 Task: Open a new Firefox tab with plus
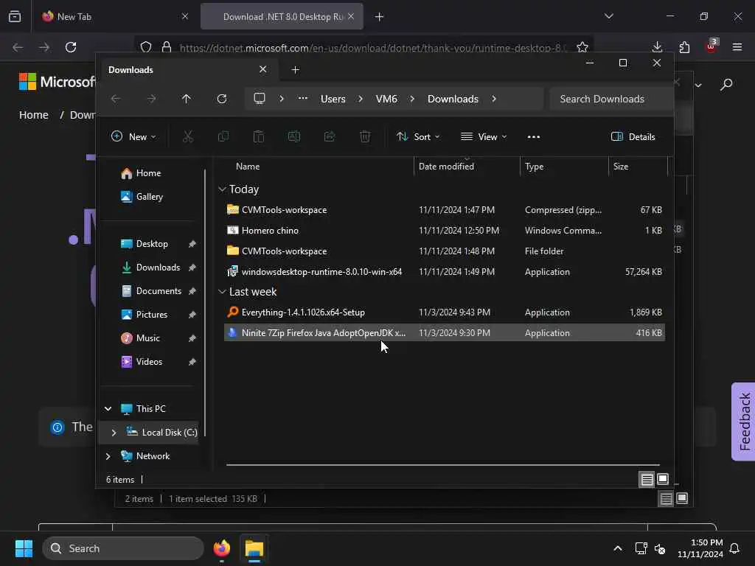(380, 17)
